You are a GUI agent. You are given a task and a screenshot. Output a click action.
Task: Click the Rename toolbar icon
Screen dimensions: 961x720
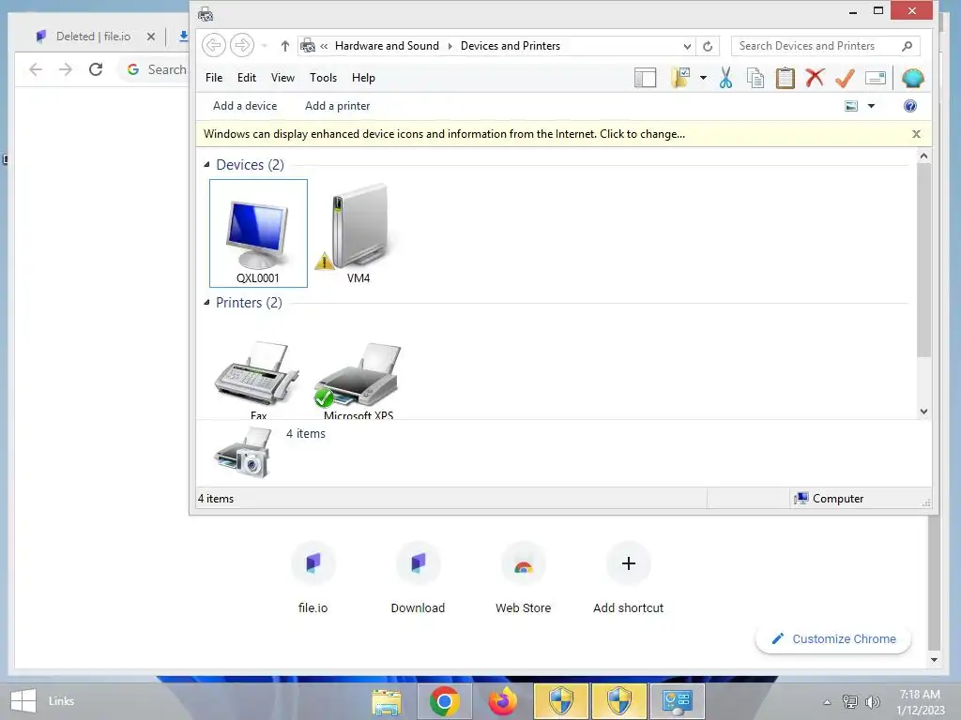876,78
